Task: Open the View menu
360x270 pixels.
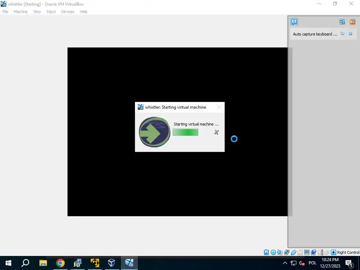Action: point(37,12)
